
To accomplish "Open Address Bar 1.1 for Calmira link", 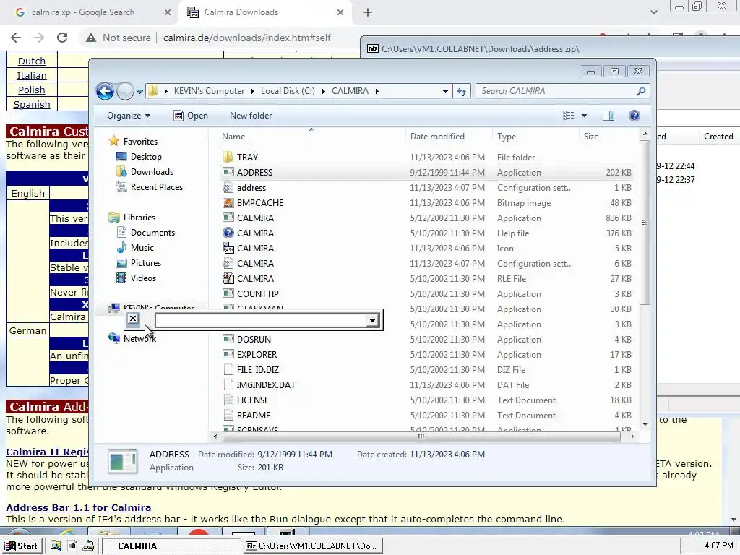I will pos(78,507).
